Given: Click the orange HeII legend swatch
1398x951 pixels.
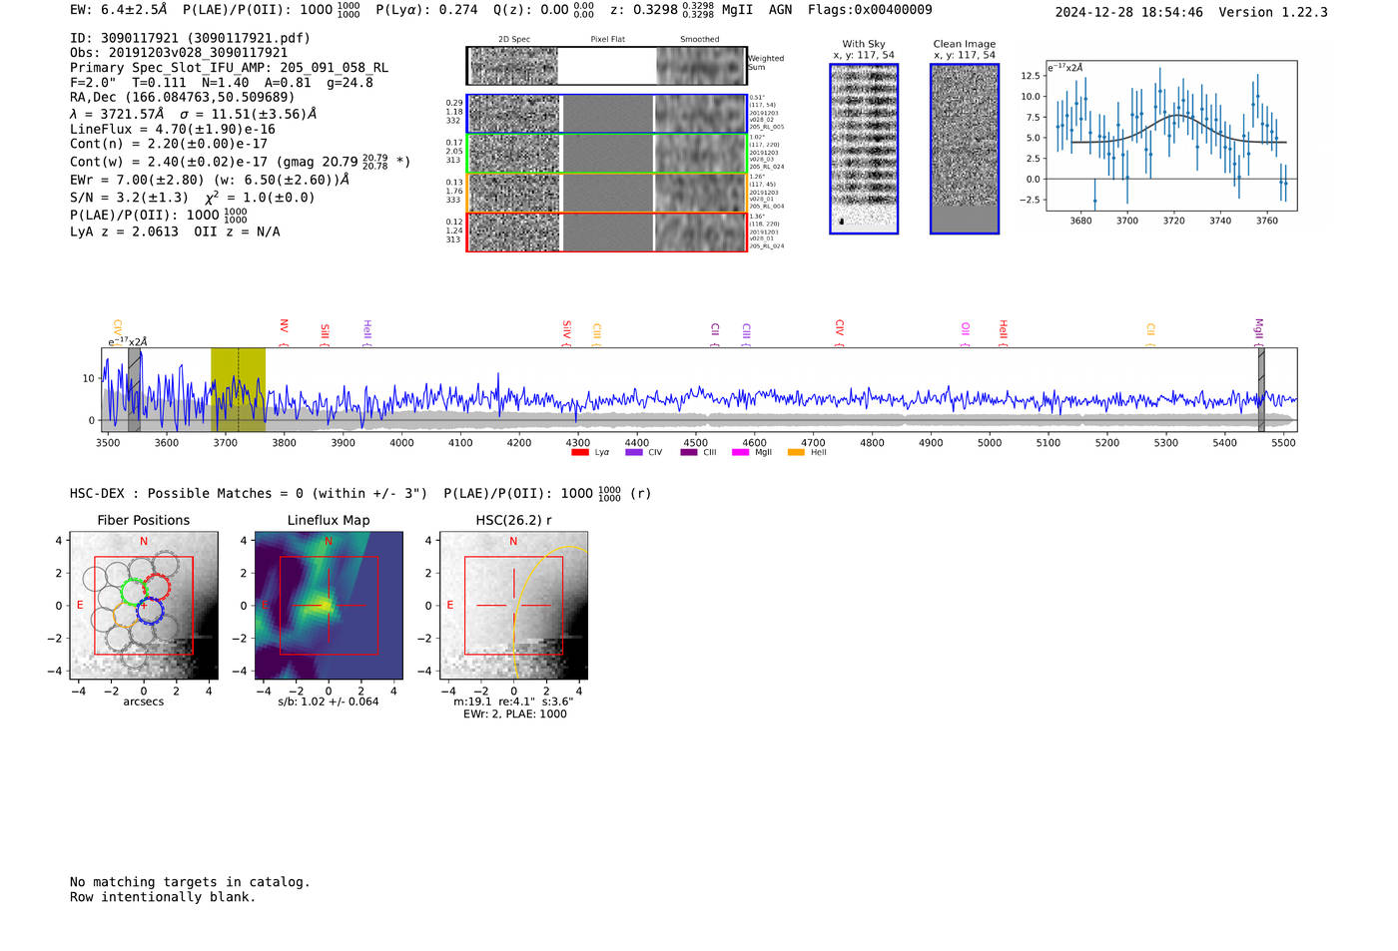Looking at the screenshot, I should point(796,453).
